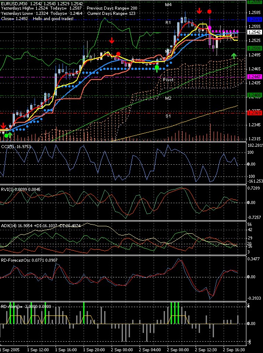
Task: Click the red dot signal above the R1 line
Action: point(209,11)
